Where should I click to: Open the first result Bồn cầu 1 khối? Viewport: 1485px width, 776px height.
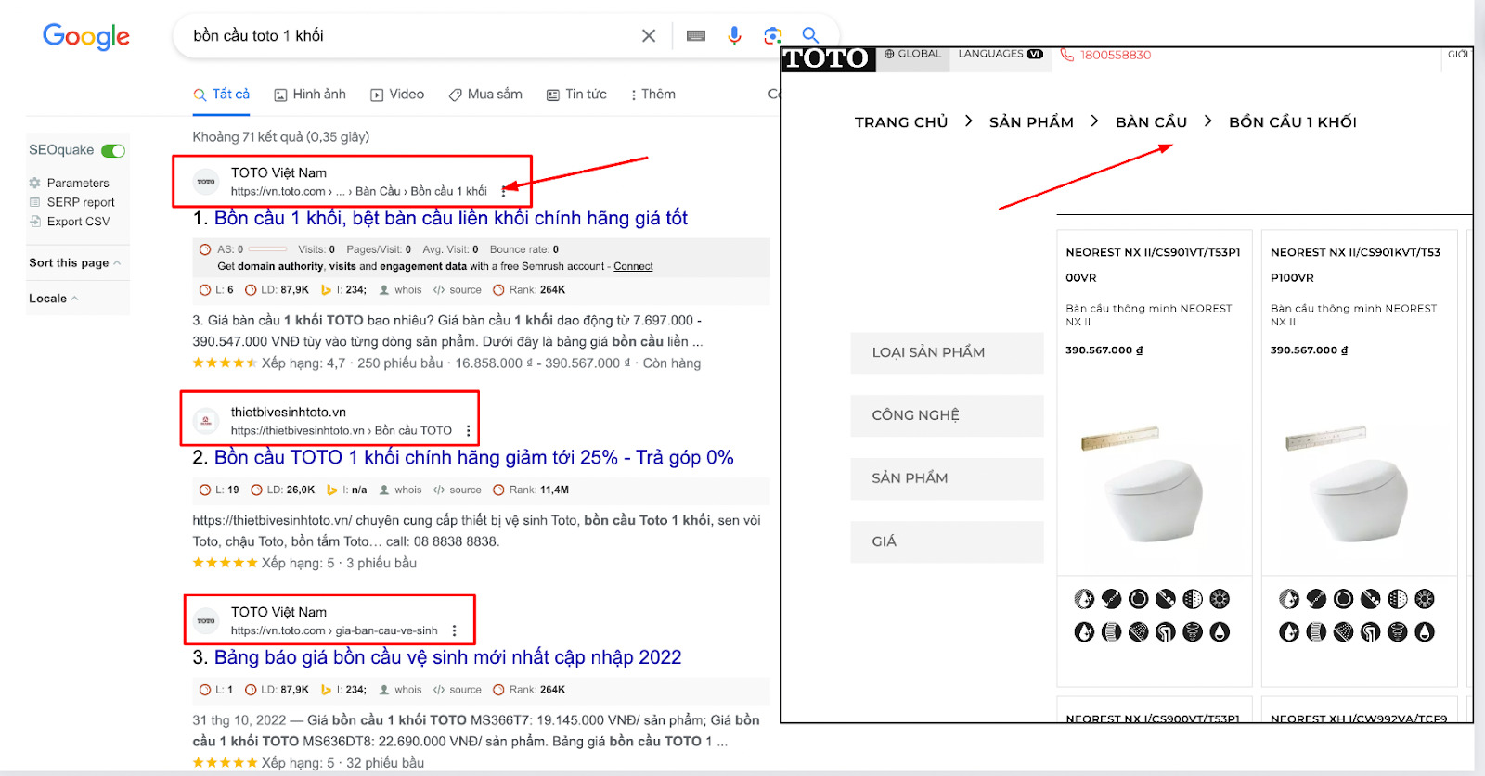(450, 219)
